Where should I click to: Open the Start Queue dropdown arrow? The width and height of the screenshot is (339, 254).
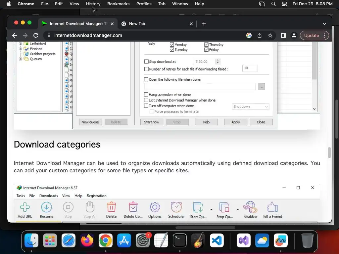click(x=211, y=209)
